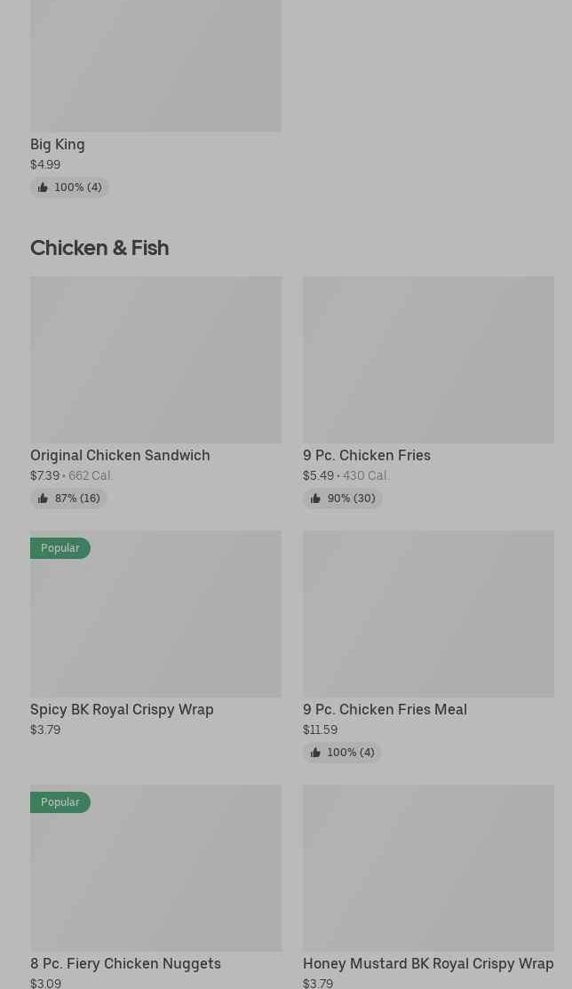The image size is (572, 989).
Task: Click the Chicken & Fish section heading
Action: [99, 248]
